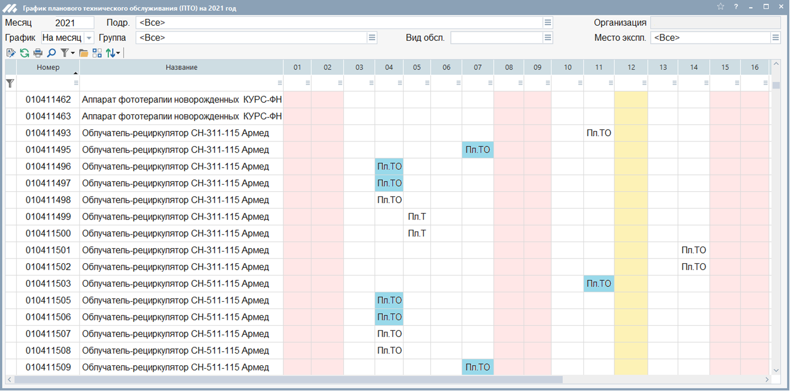Viewport: 791px width, 391px height.
Task: Select Пл.ТО cell for row 010411498
Action: 389,200
